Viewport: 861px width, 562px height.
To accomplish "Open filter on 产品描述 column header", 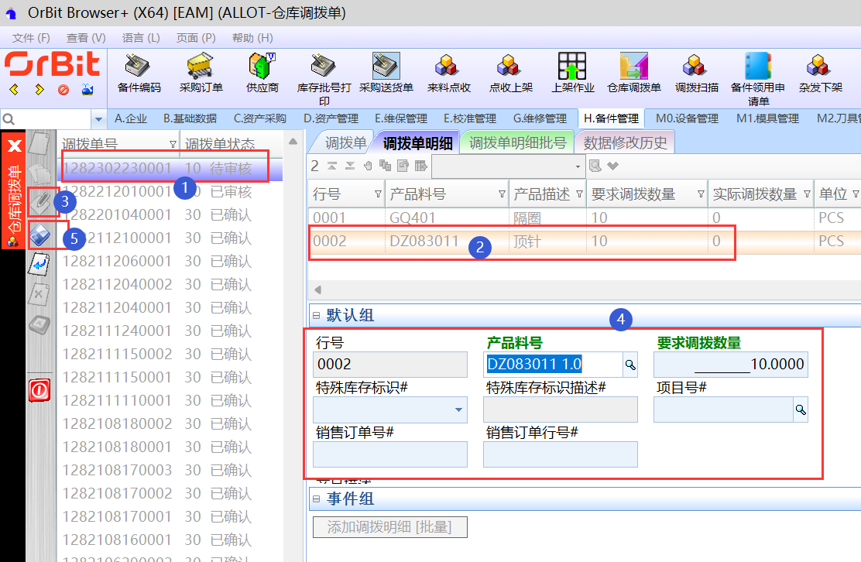I will coord(579,194).
